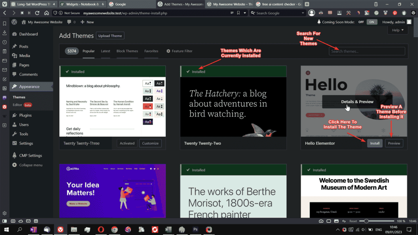418x235 pixels.
Task: Expand the New content menu in admin bar
Action: pos(87,22)
